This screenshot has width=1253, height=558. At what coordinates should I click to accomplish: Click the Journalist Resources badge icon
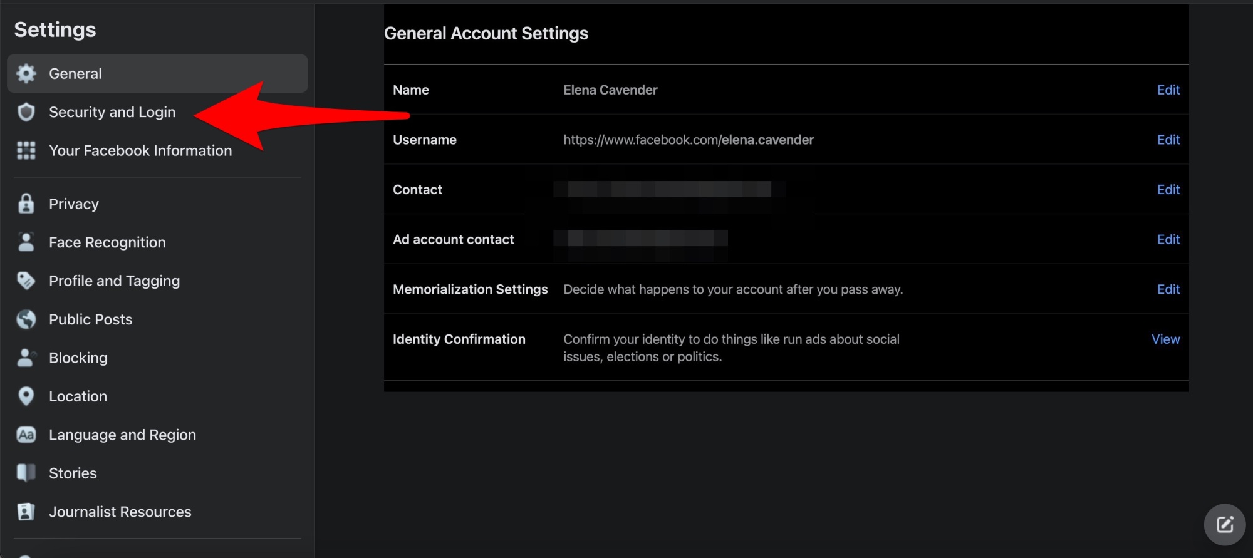pyautogui.click(x=26, y=512)
